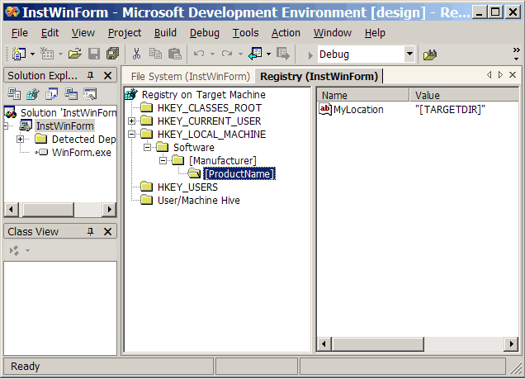The height and width of the screenshot is (379, 525).
Task: Click the icon right of the Debug dropdown
Action: (430, 54)
